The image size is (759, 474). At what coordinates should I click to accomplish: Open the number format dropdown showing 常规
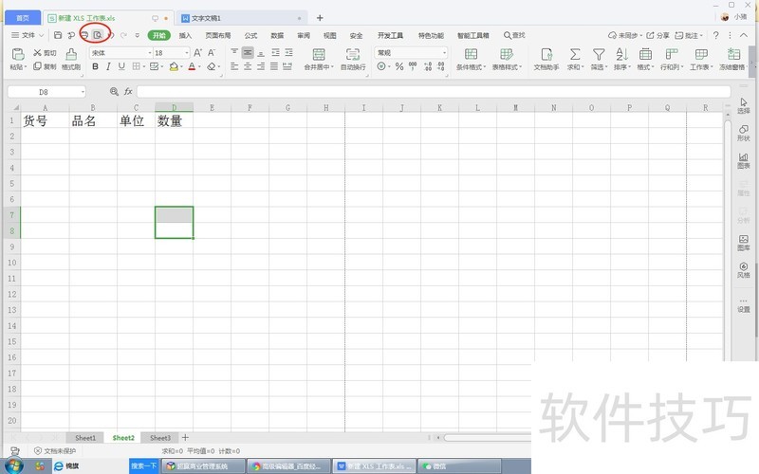[x=411, y=53]
